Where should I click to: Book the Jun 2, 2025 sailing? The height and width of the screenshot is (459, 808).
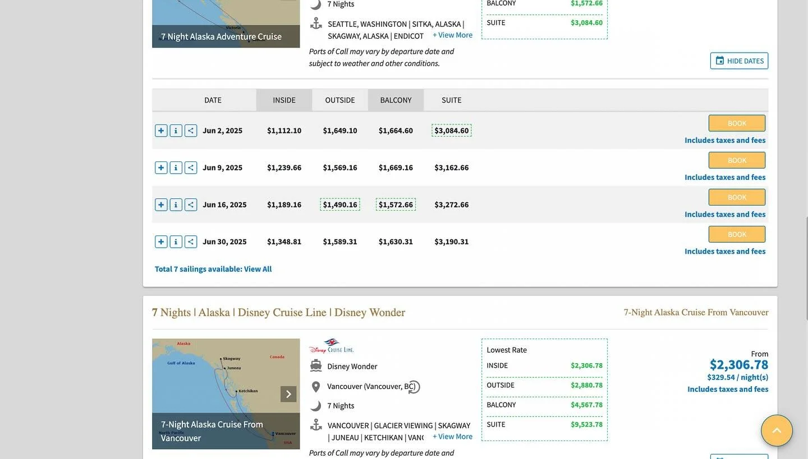coord(737,123)
